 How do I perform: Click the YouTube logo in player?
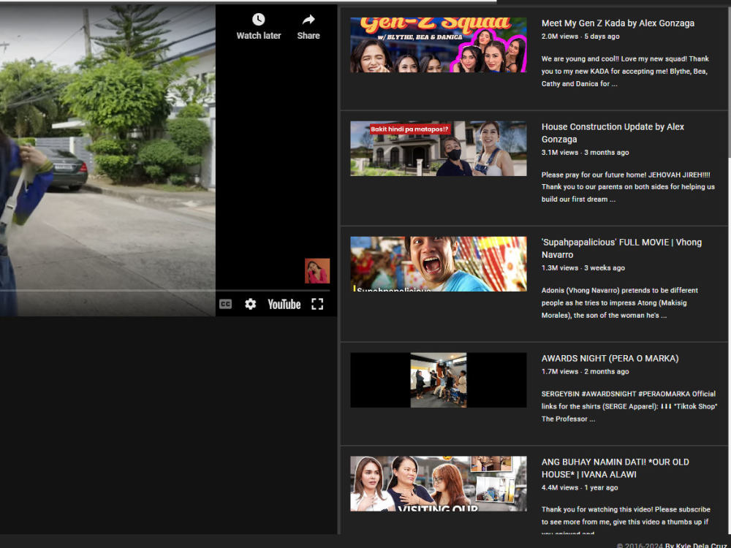coord(284,304)
